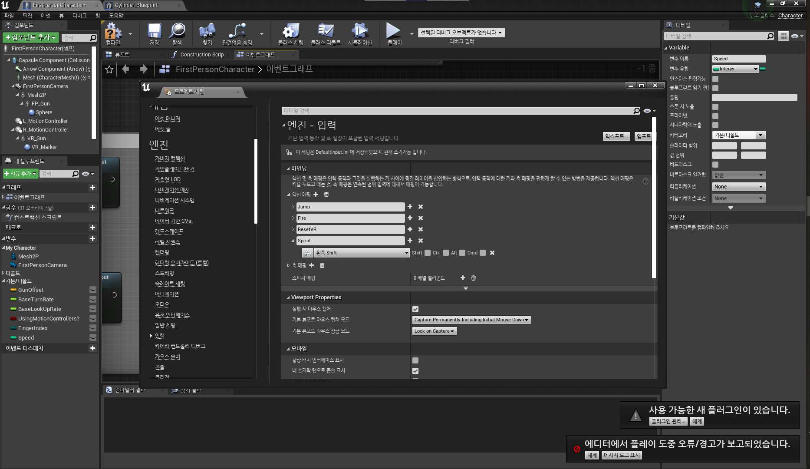Toggle 비트마스크 checkbox in Details
This screenshot has width=810, height=469.
pos(715,165)
